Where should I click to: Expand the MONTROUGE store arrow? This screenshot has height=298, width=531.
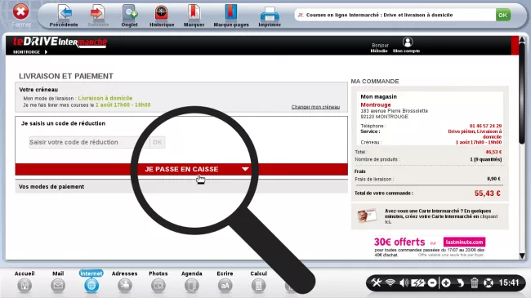coord(46,51)
